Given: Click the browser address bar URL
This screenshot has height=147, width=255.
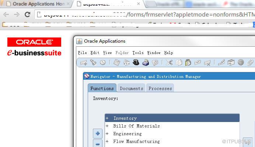Looking at the screenshot, I should pos(145,15).
